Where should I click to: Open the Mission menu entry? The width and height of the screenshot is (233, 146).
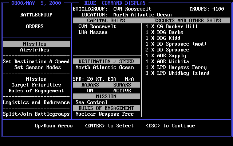pos(36,79)
